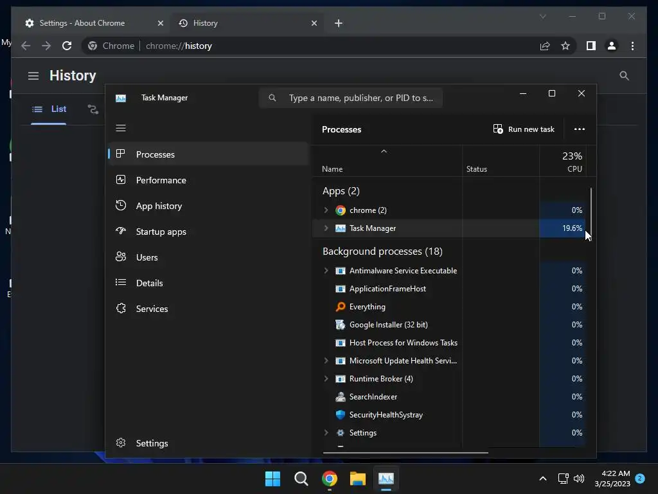Toggle Chrome side panel icon
658x494 pixels.
(591, 46)
